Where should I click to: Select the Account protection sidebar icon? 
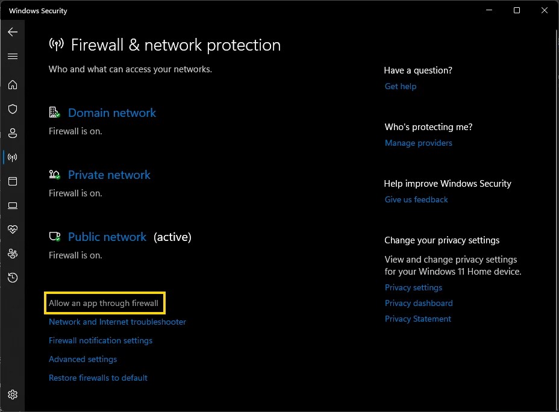13,133
